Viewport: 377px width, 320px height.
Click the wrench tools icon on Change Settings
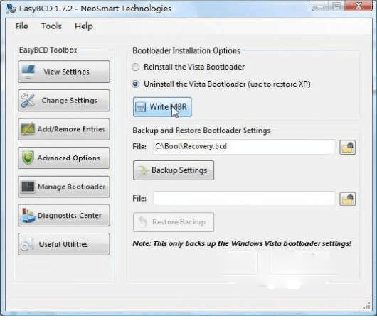pyautogui.click(x=28, y=100)
